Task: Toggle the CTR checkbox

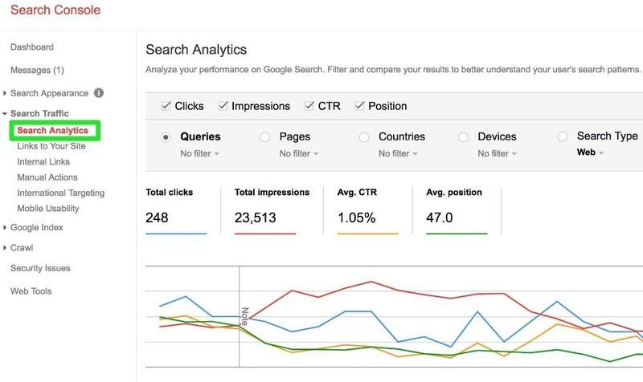Action: [309, 106]
